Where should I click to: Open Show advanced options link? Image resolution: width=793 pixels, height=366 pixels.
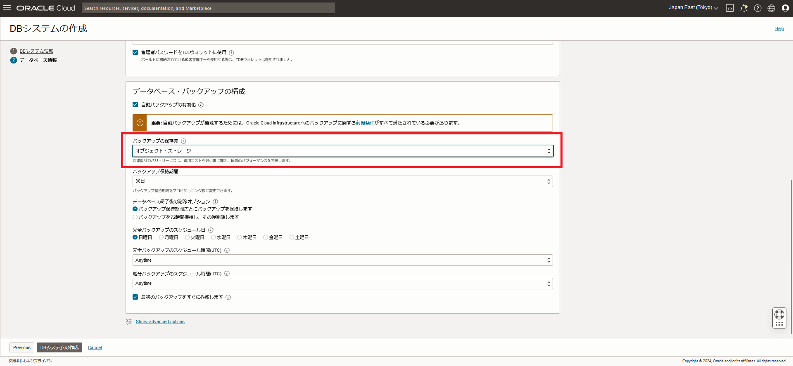(160, 322)
